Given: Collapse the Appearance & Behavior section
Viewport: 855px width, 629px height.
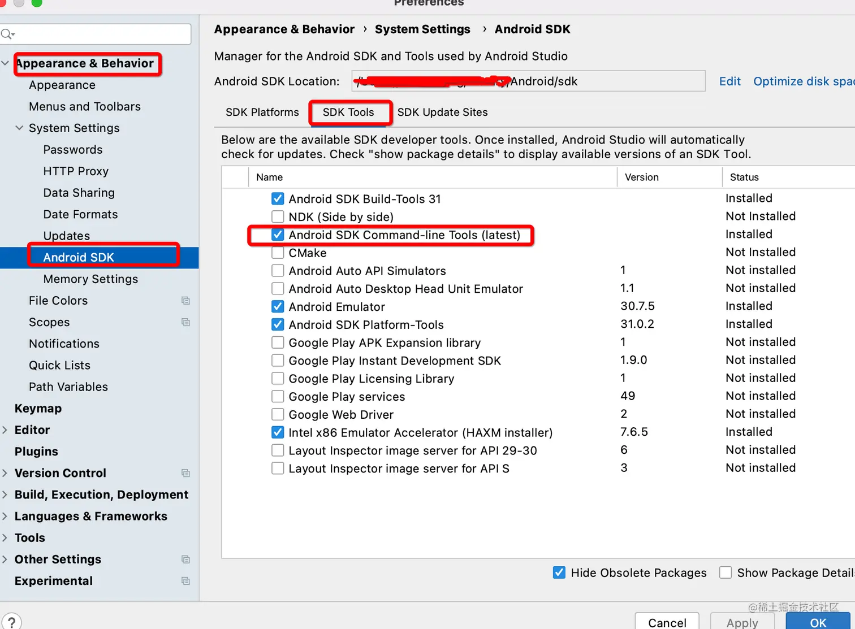Looking at the screenshot, I should click(5, 63).
